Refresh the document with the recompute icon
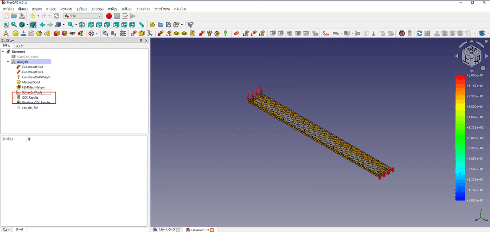This screenshot has width=490, height=232. click(x=57, y=16)
